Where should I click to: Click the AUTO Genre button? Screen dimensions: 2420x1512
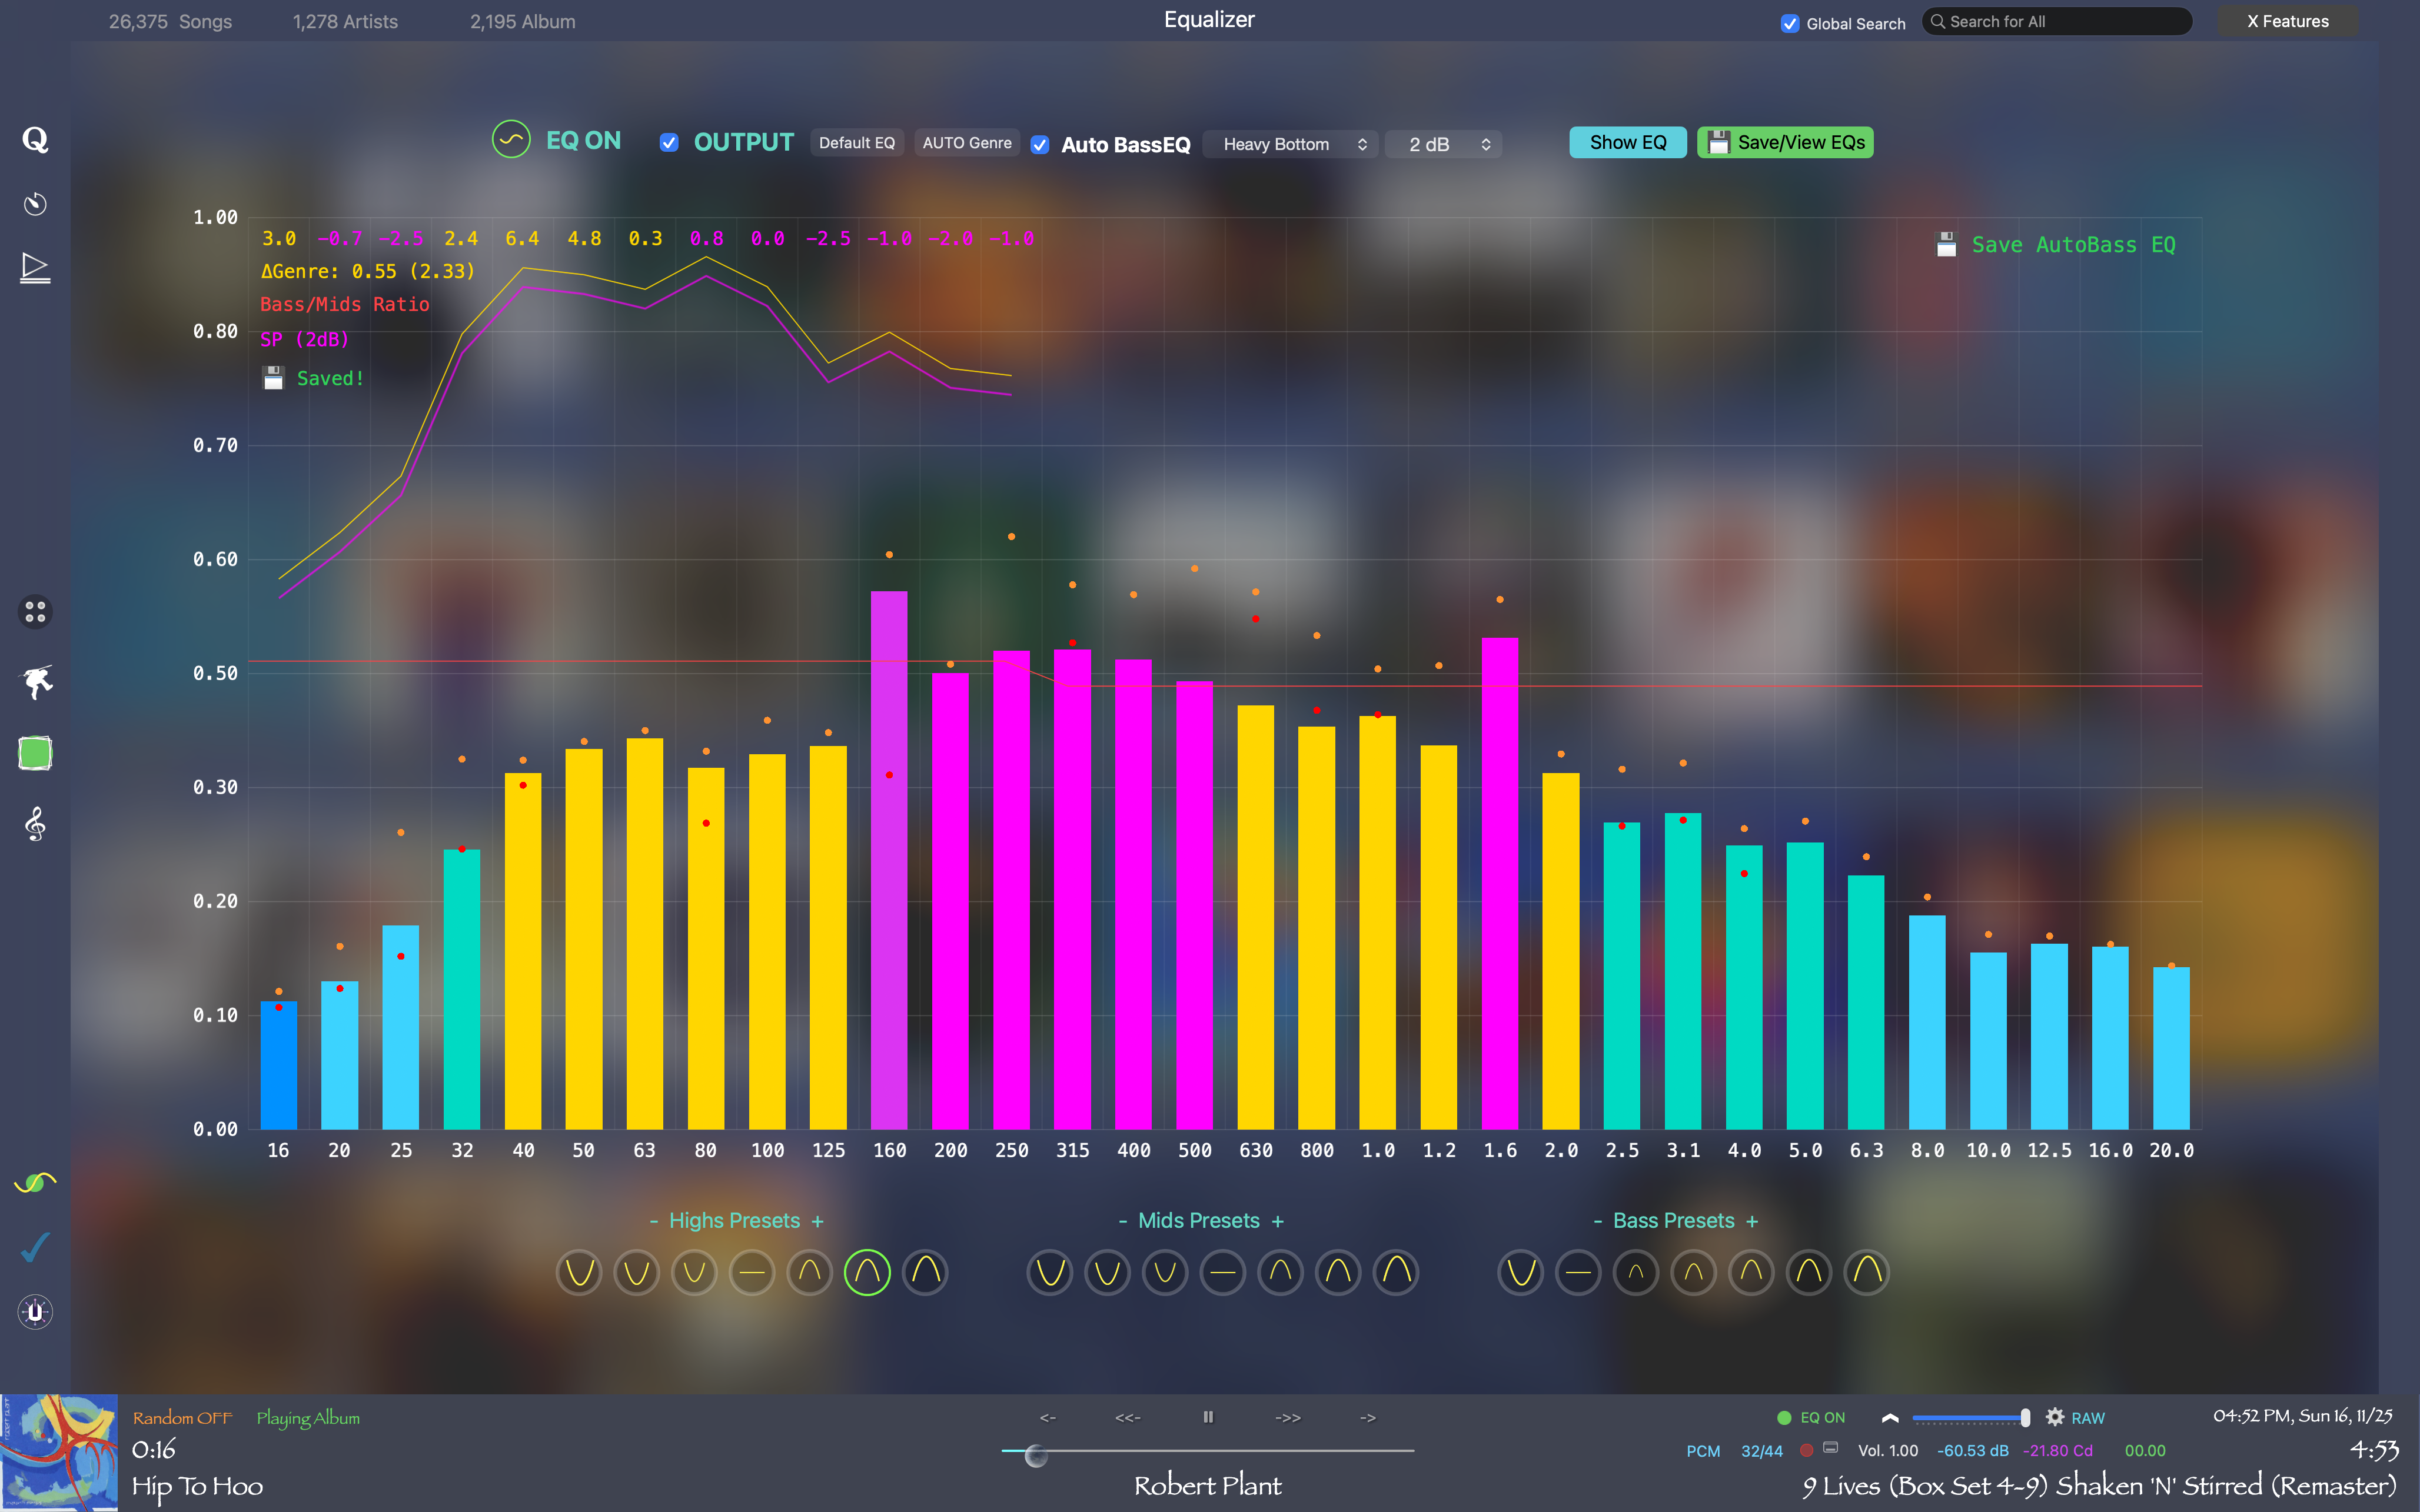[x=966, y=143]
